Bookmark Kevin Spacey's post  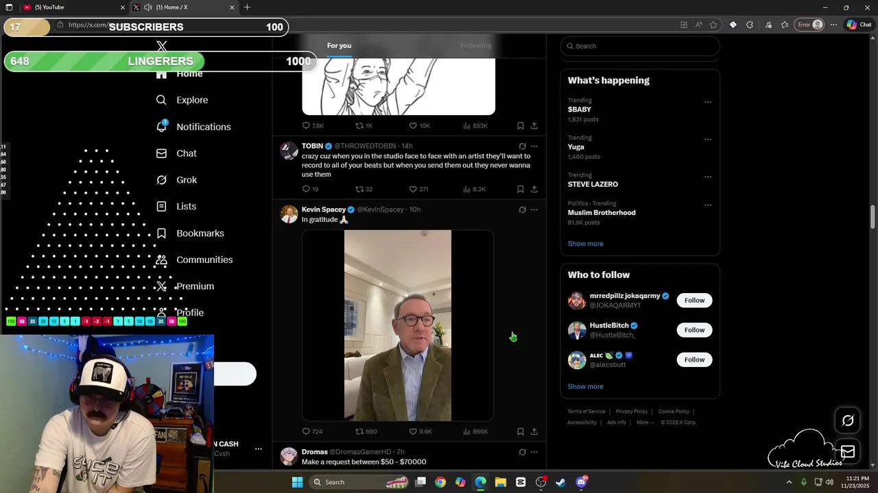[521, 431]
